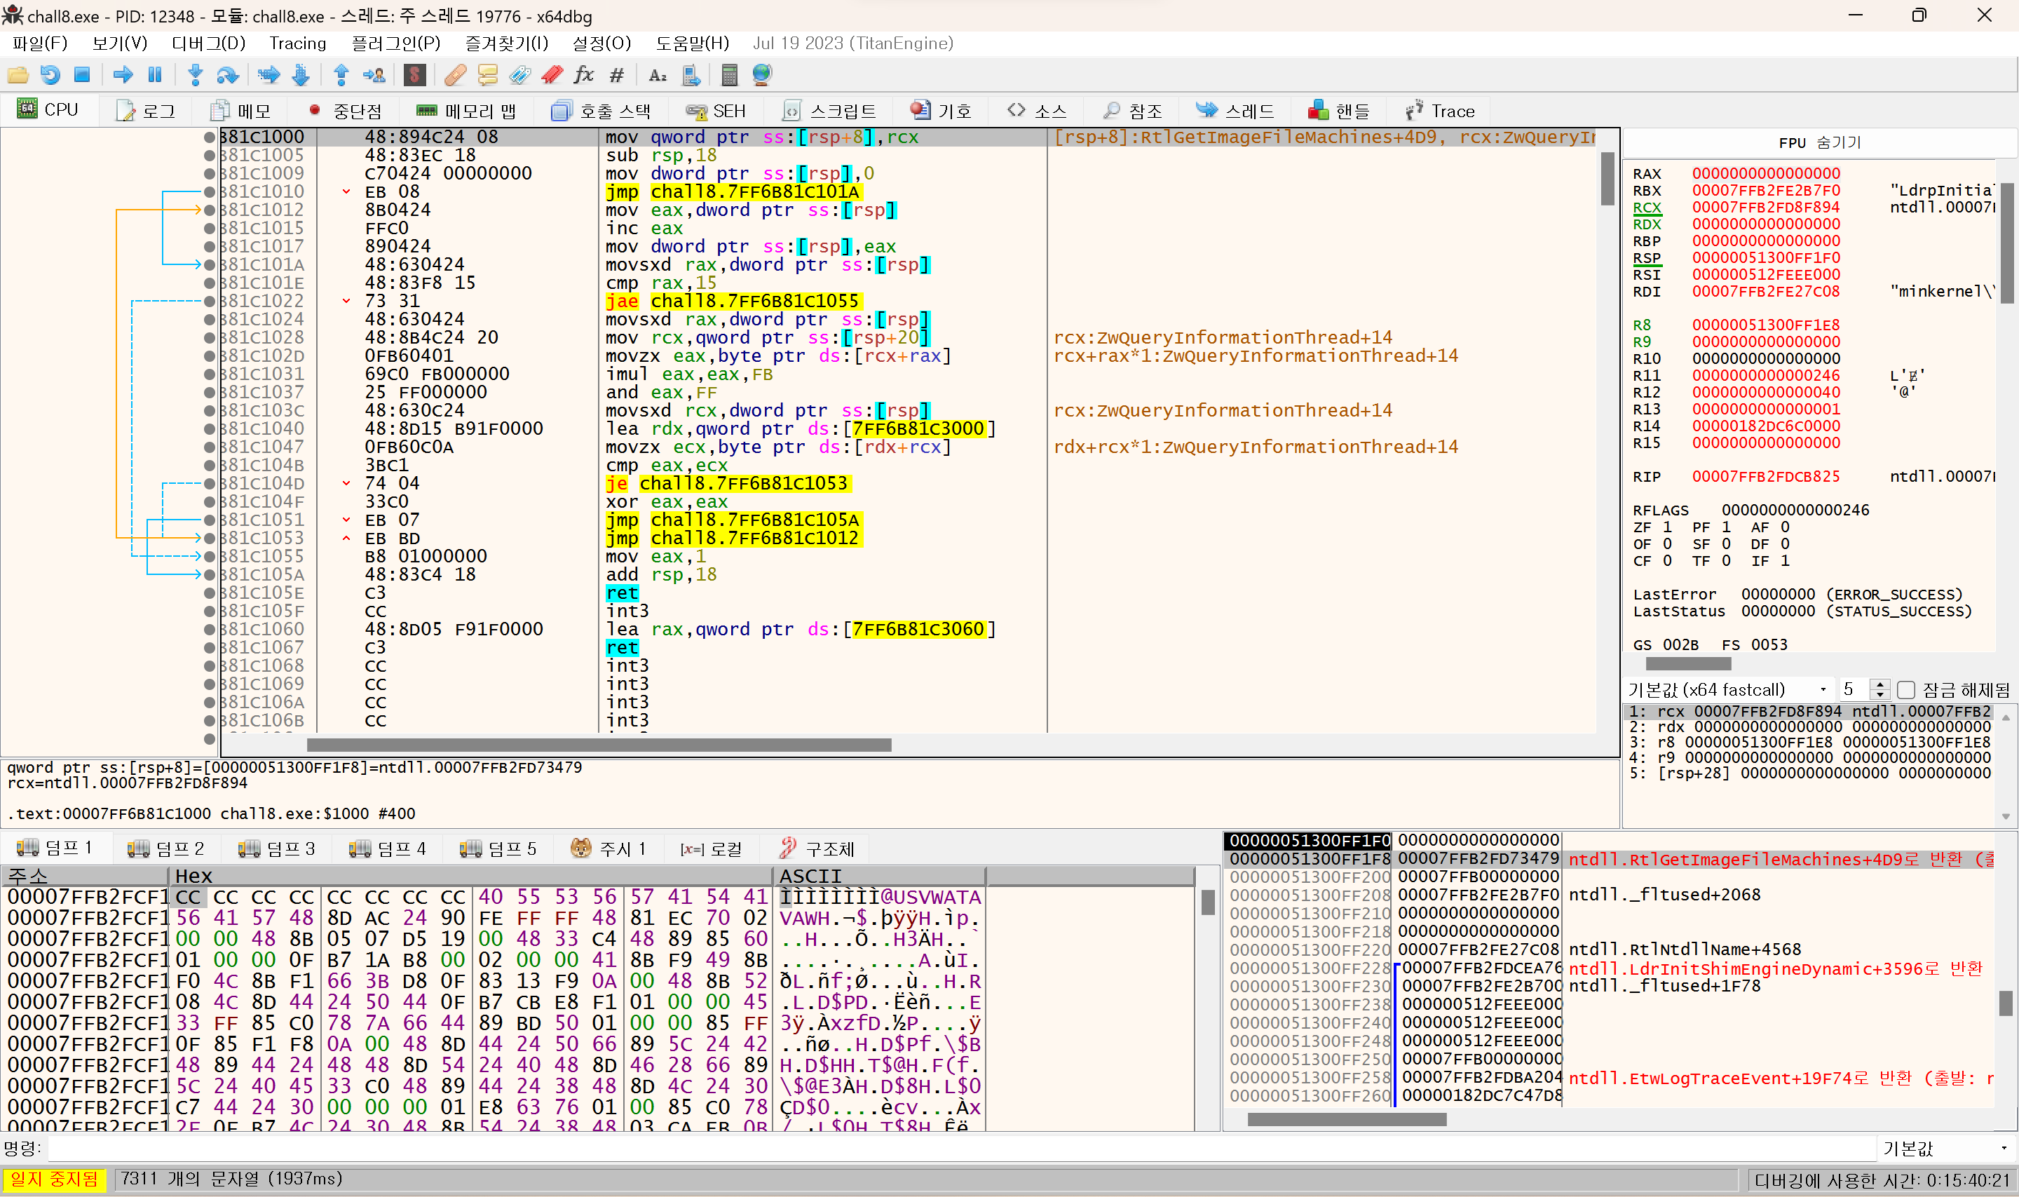The width and height of the screenshot is (2019, 1197).
Task: Open Scylla plugin icon in toolbar
Action: pos(414,75)
